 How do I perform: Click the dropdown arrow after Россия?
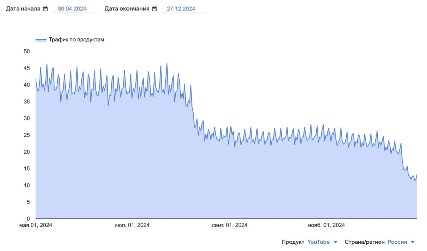(x=412, y=242)
